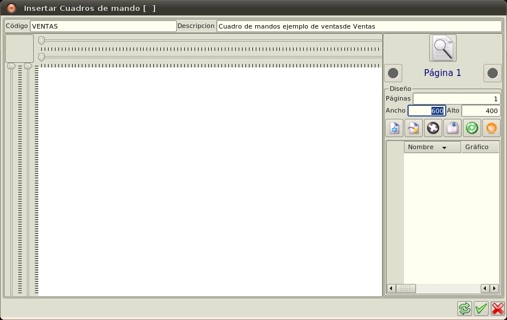507x320 pixels.
Task: Click the Código field containing VENTAS
Action: pos(103,26)
